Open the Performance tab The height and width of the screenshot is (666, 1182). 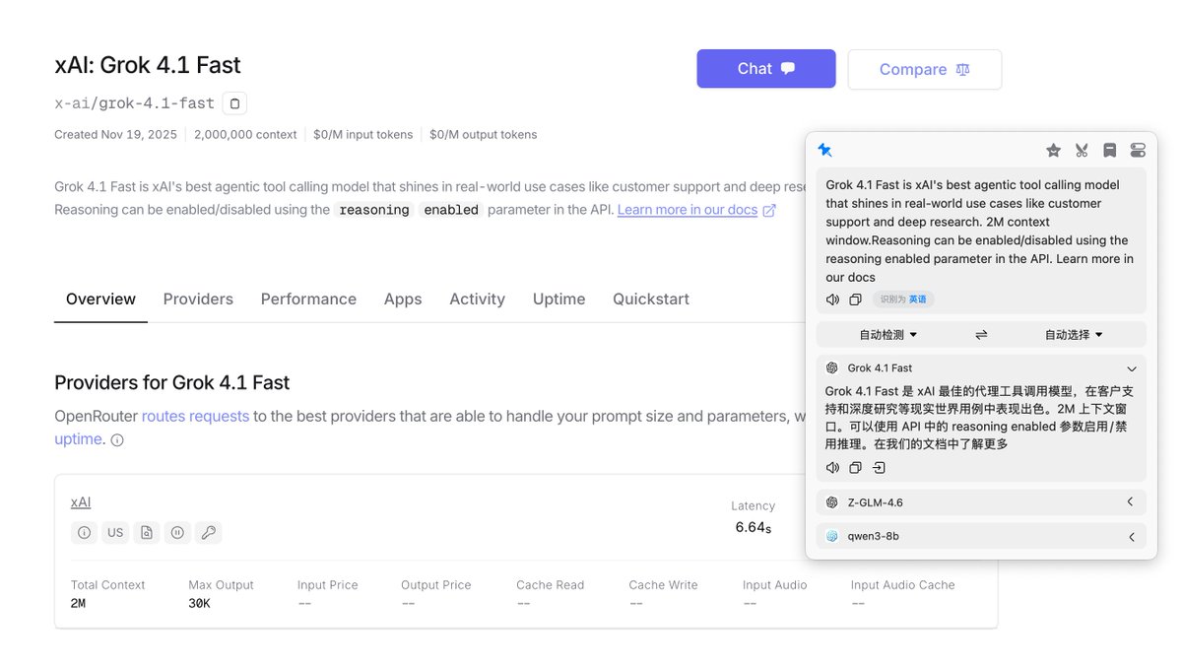(308, 300)
